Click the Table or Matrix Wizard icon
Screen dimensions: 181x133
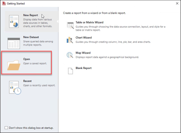coord(70,25)
